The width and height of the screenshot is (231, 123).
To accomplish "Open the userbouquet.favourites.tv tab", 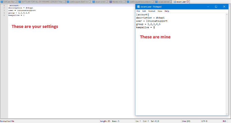I will pyautogui.click(x=140, y=2).
